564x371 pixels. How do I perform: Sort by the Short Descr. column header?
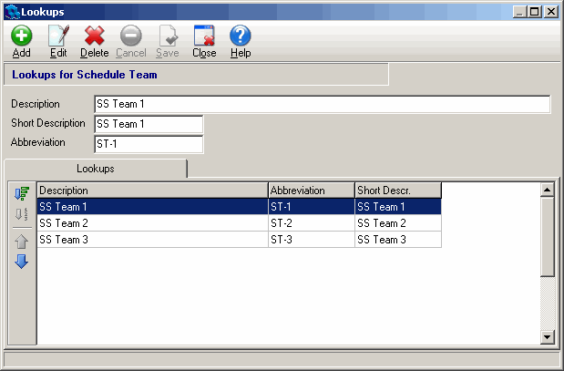[398, 190]
